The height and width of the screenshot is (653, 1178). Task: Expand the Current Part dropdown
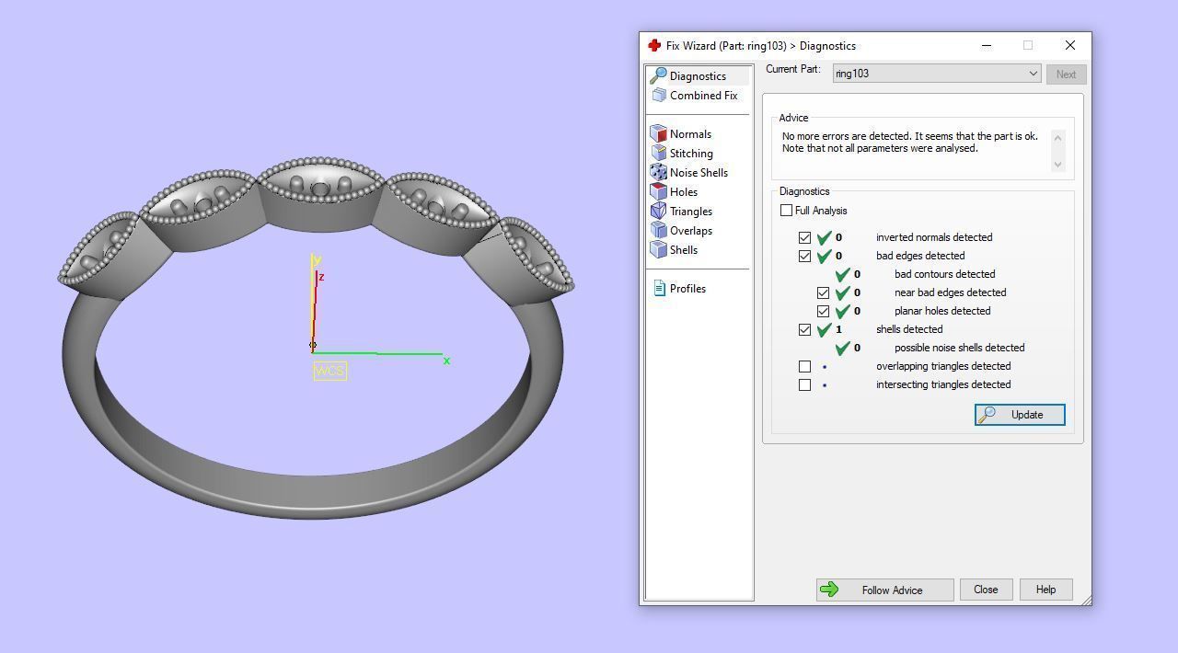tap(1033, 74)
